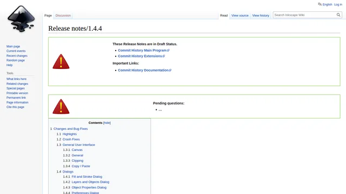Click the external link icon after Documentation
Viewport: 346px width, 194px height.
coord(170,71)
